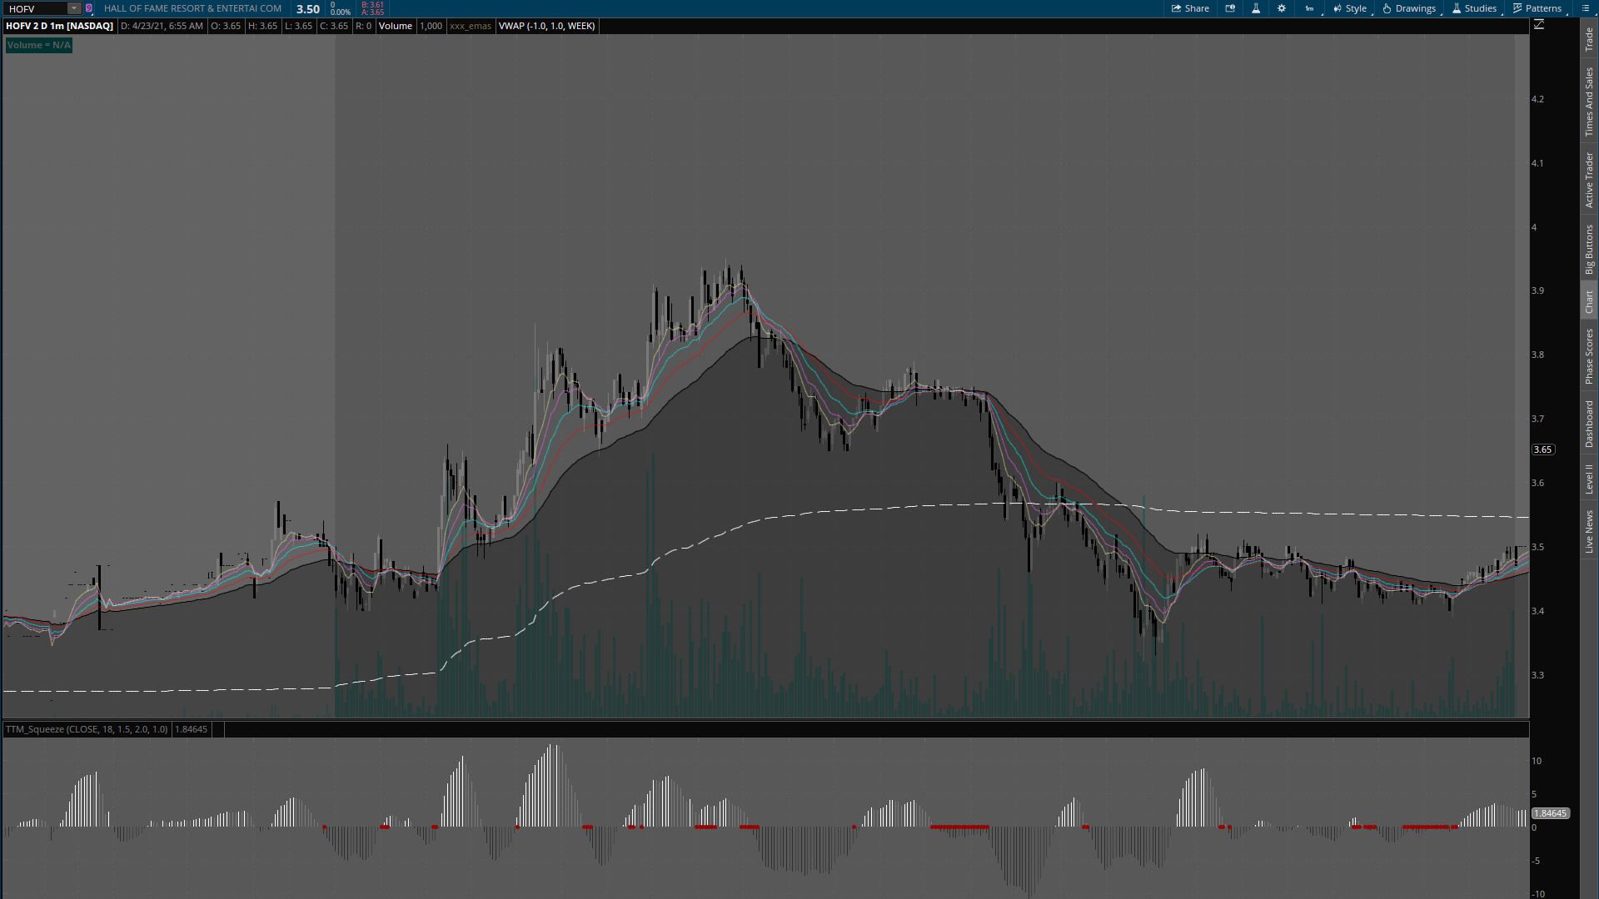The height and width of the screenshot is (899, 1599).
Task: Toggle the TTM_Squeeze study label
Action: 87,729
